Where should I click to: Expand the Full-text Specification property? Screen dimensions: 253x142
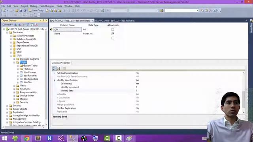55,73
